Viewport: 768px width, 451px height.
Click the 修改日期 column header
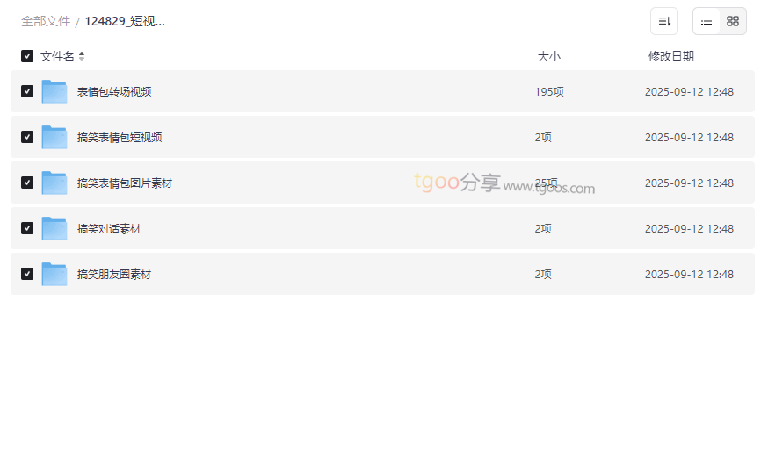[670, 56]
